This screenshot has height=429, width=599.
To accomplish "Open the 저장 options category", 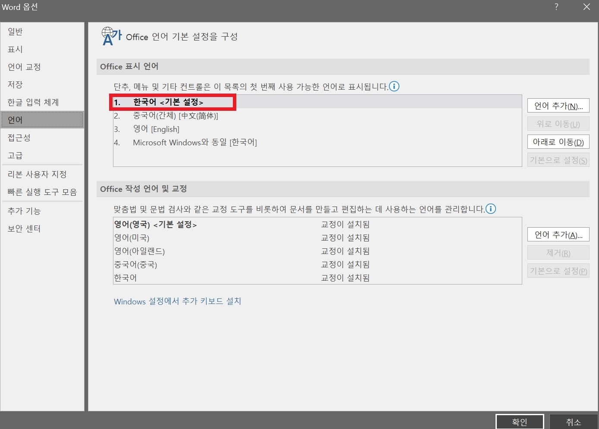I will [42, 85].
